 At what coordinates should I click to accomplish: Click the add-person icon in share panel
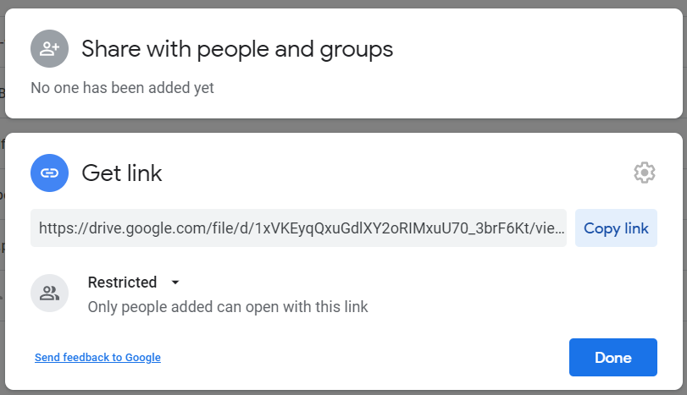[x=49, y=49]
